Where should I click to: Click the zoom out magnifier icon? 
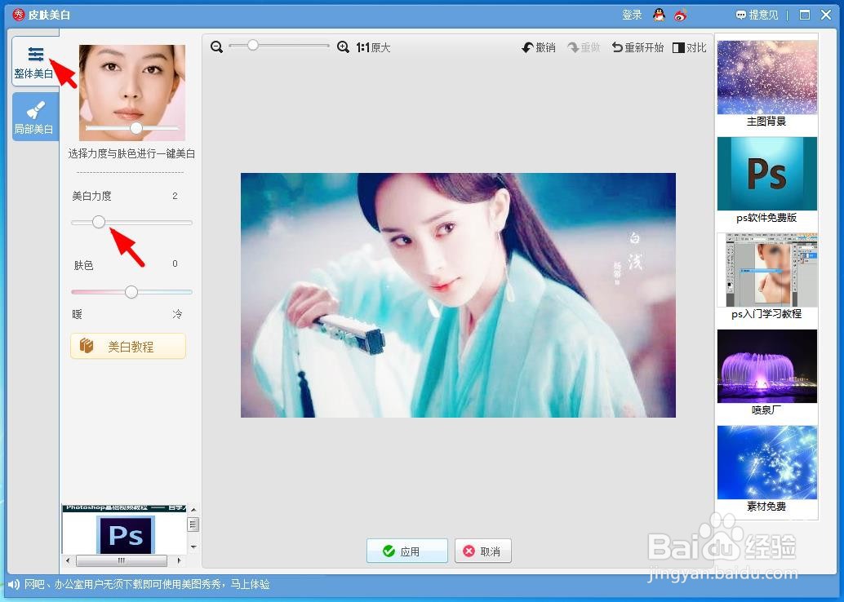[x=216, y=47]
